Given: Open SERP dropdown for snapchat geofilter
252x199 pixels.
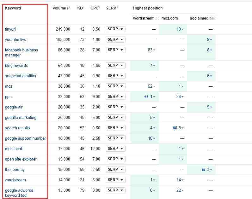Looking at the screenshot, I should click(115, 76).
